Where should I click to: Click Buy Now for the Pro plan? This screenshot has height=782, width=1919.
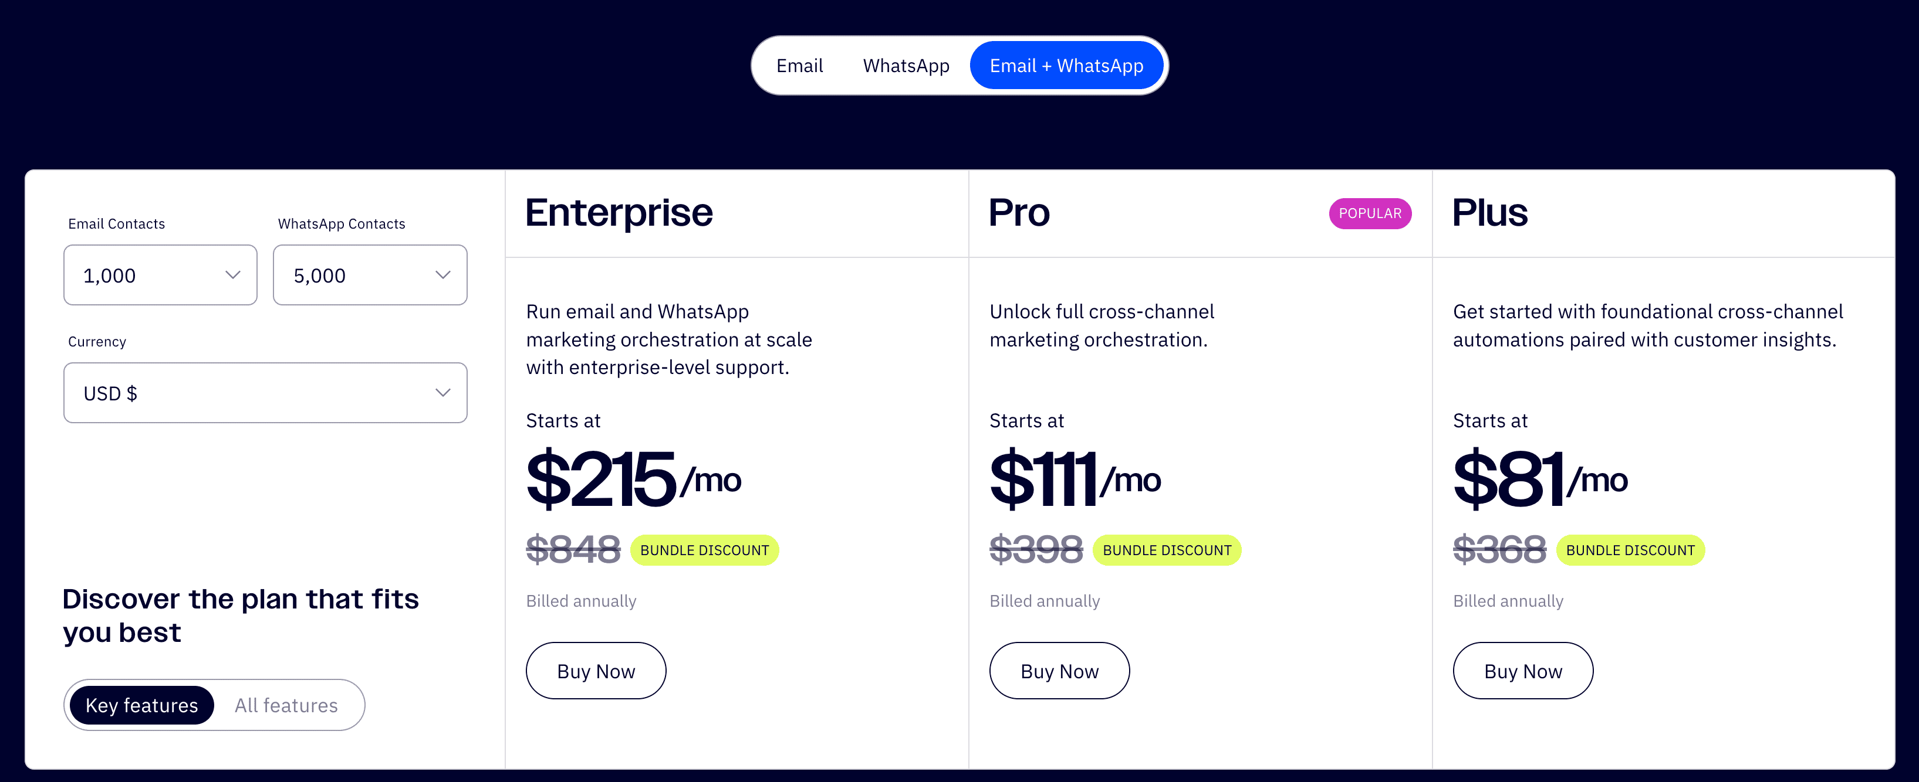tap(1059, 671)
